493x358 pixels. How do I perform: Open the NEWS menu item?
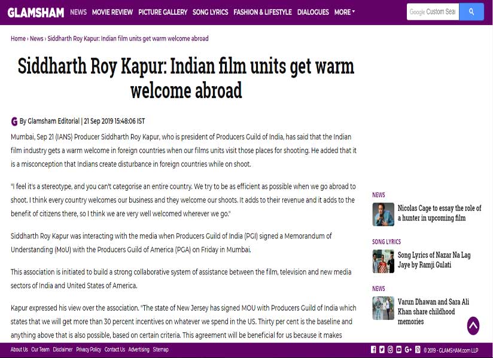78,12
